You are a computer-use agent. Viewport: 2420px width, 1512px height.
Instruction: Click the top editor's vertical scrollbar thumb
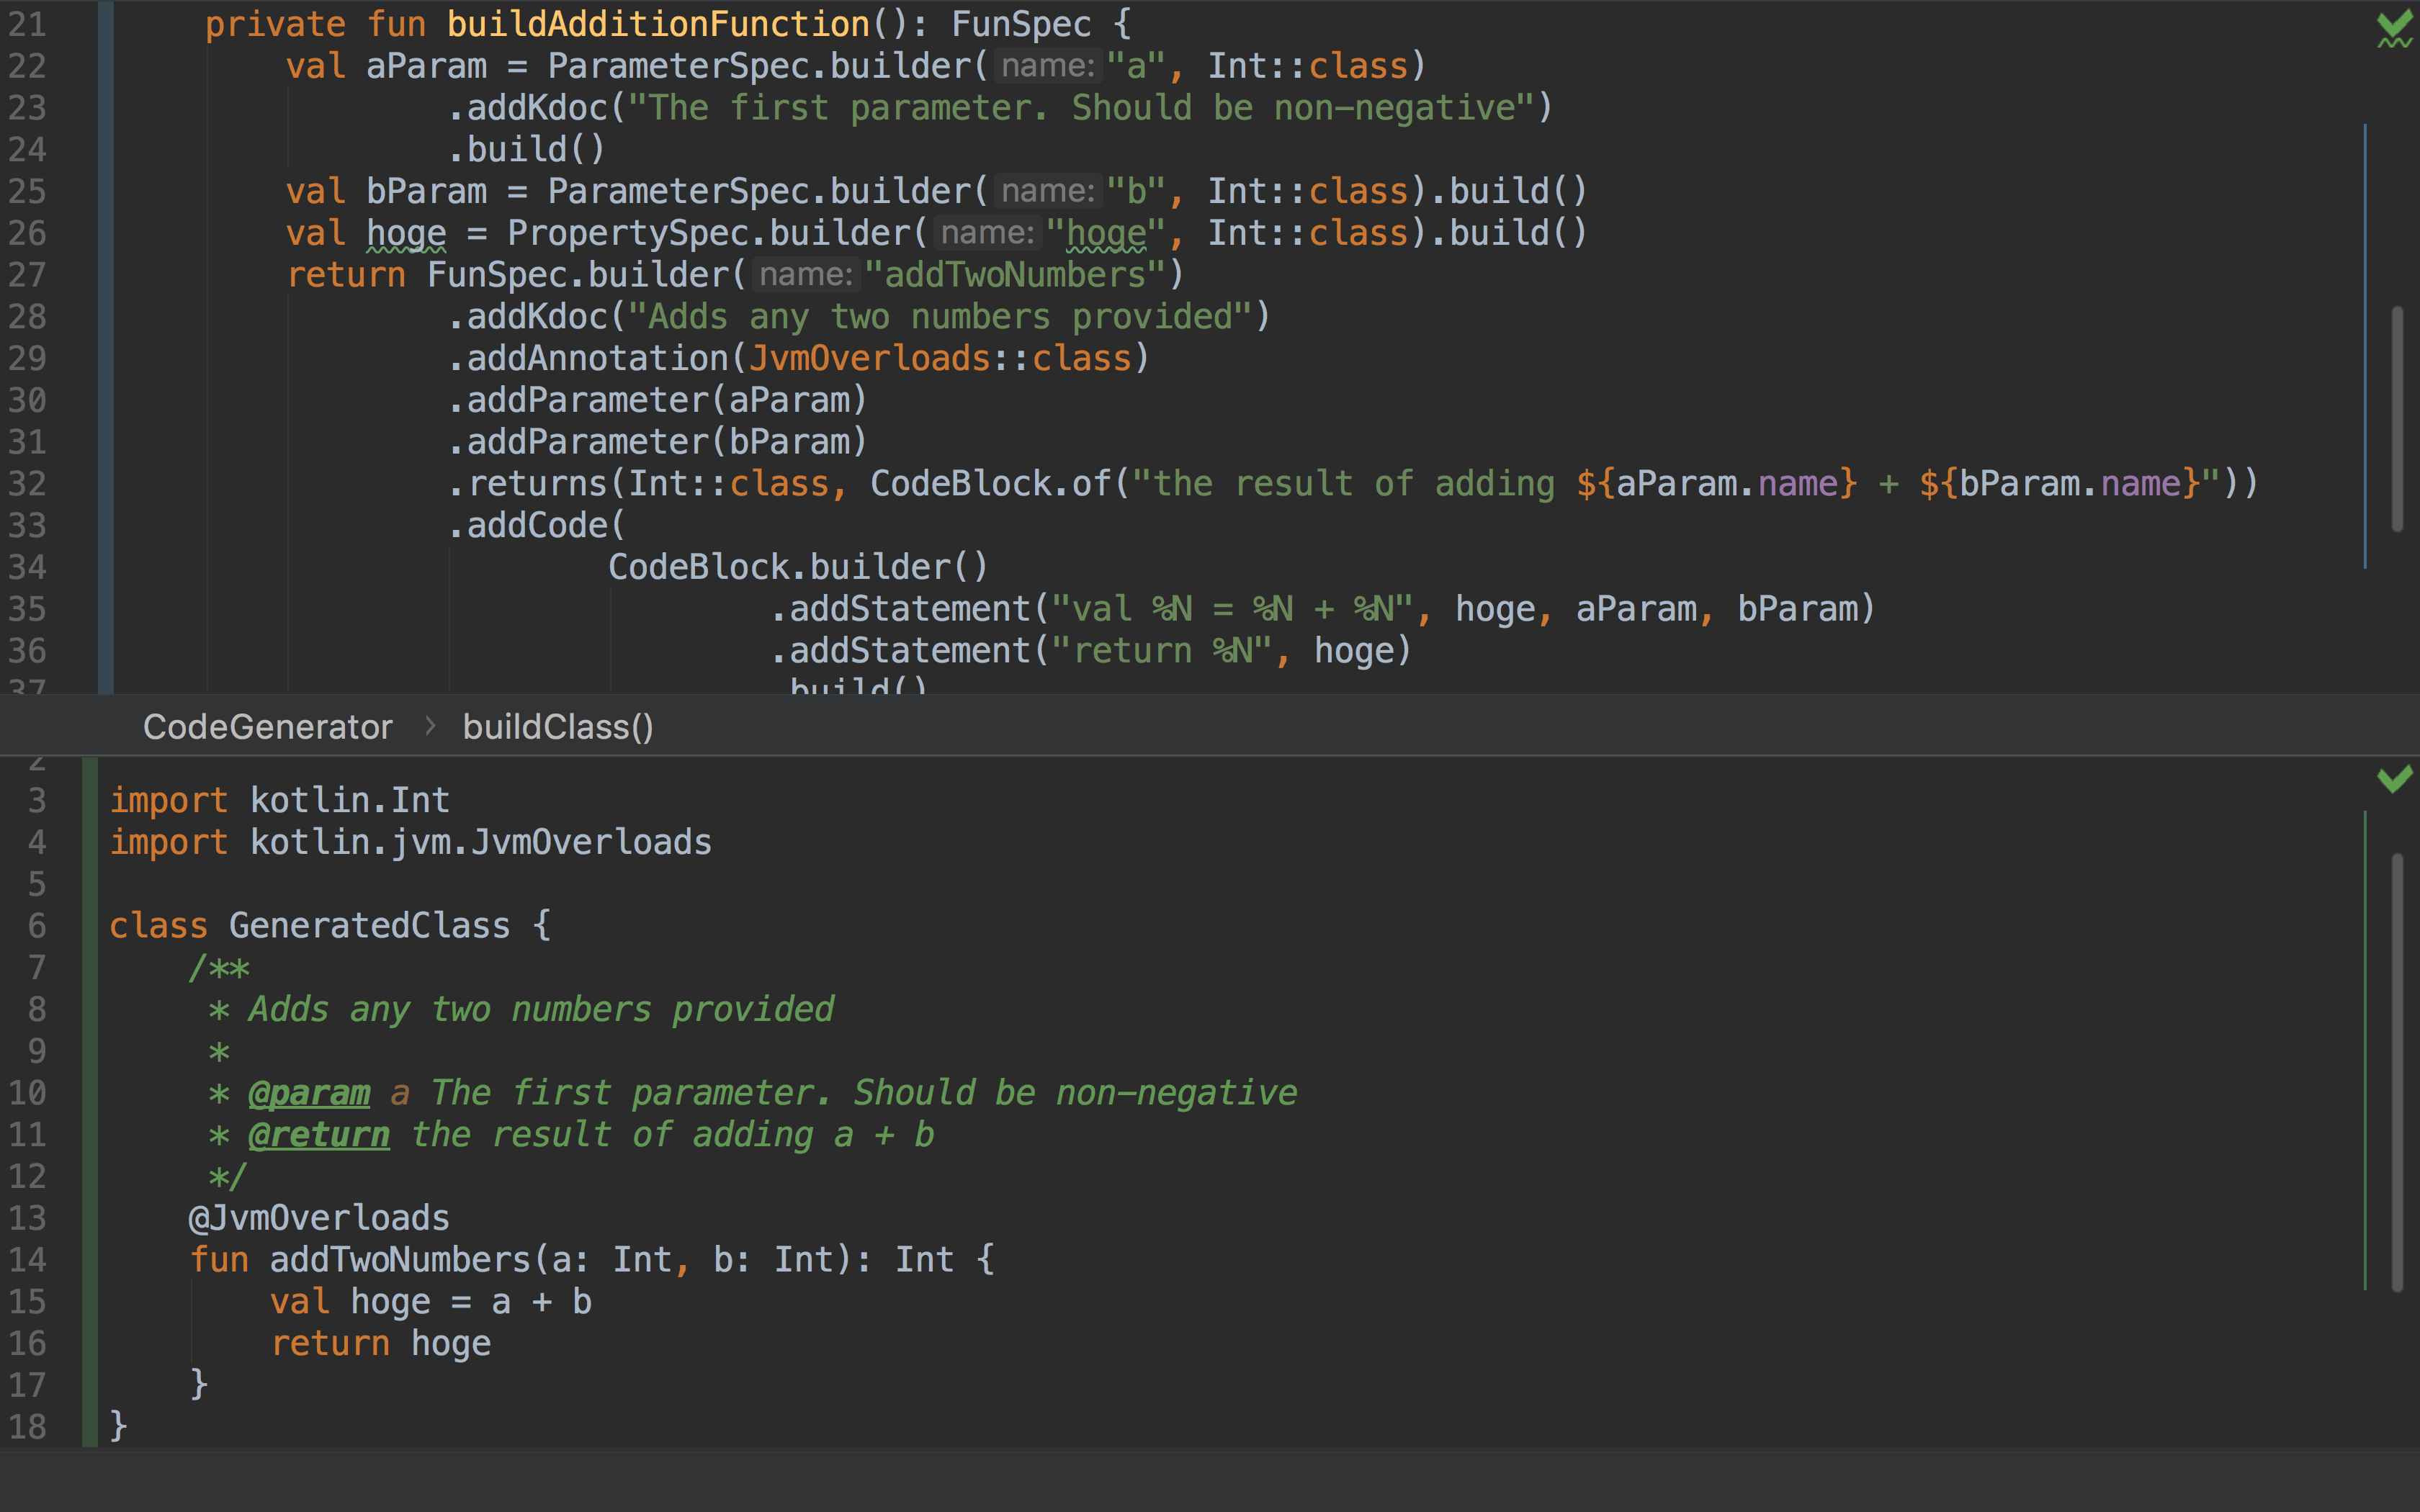coord(2396,418)
